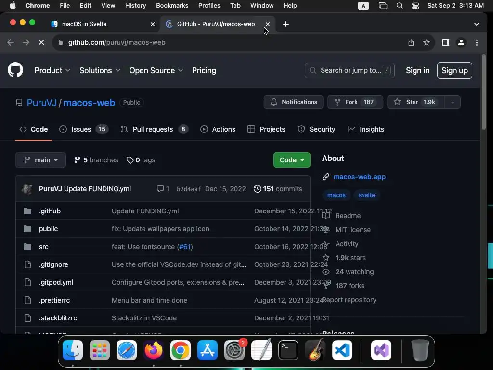Launch Firefox from the Dock
Screen dimensions: 493x370
coord(154,350)
